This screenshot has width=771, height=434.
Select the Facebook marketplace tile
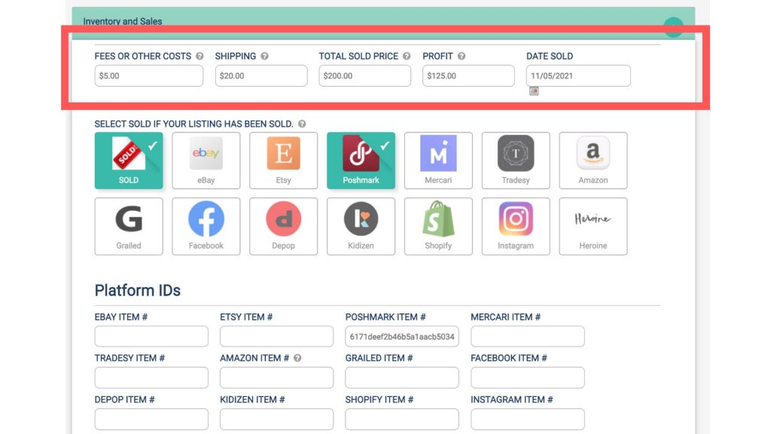point(206,226)
